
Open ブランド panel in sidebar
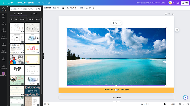pyautogui.click(x=4, y=30)
